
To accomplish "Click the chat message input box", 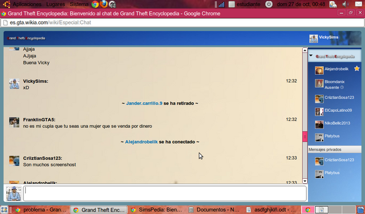I will (x=165, y=193).
